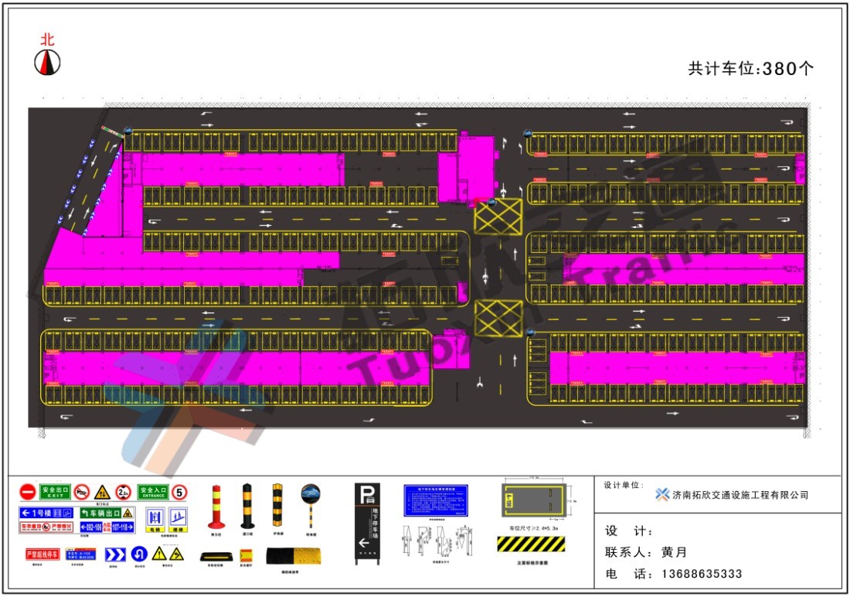Select the green 安全出口 EXIT sign
The height and width of the screenshot is (597, 850).
coord(55,491)
